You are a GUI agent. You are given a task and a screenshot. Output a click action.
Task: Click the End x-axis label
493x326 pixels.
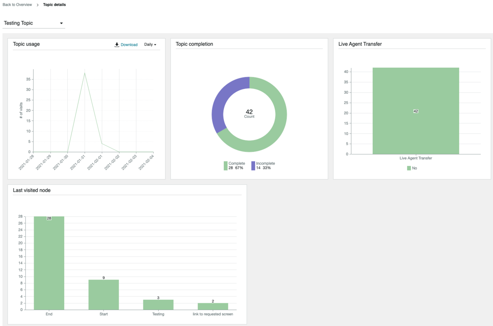[x=49, y=314]
